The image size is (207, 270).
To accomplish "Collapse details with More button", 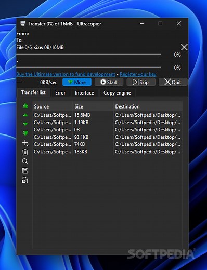I will [x=77, y=82].
